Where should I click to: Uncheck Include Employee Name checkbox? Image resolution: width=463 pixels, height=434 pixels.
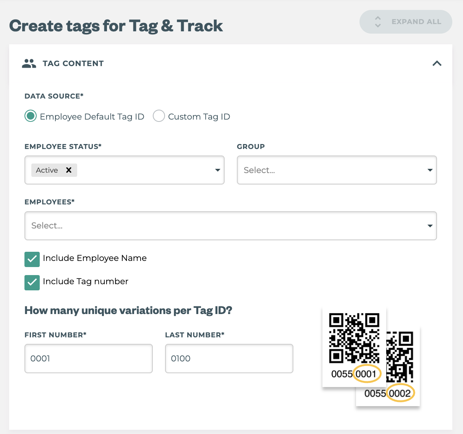coord(32,259)
